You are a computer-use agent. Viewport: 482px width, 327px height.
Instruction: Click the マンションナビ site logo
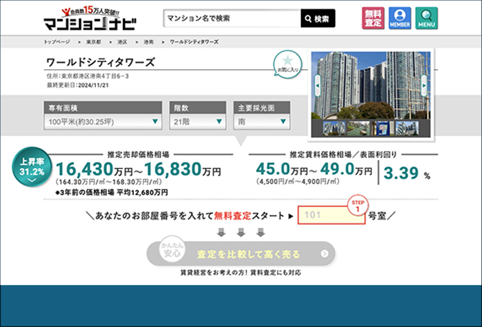click(x=90, y=19)
